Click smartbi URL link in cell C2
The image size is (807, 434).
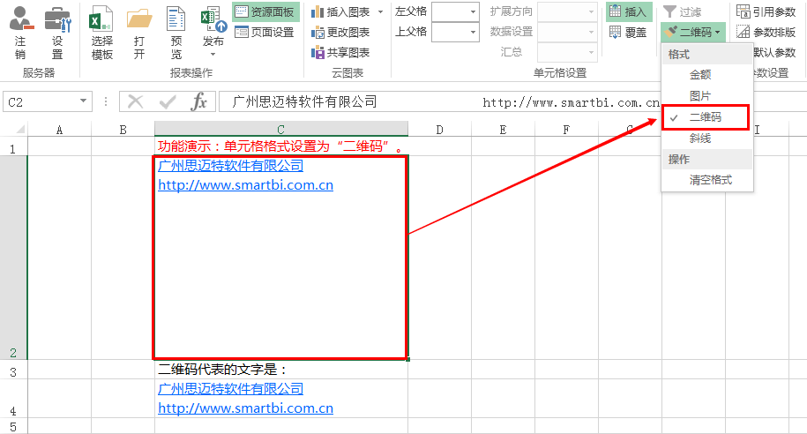245,185
